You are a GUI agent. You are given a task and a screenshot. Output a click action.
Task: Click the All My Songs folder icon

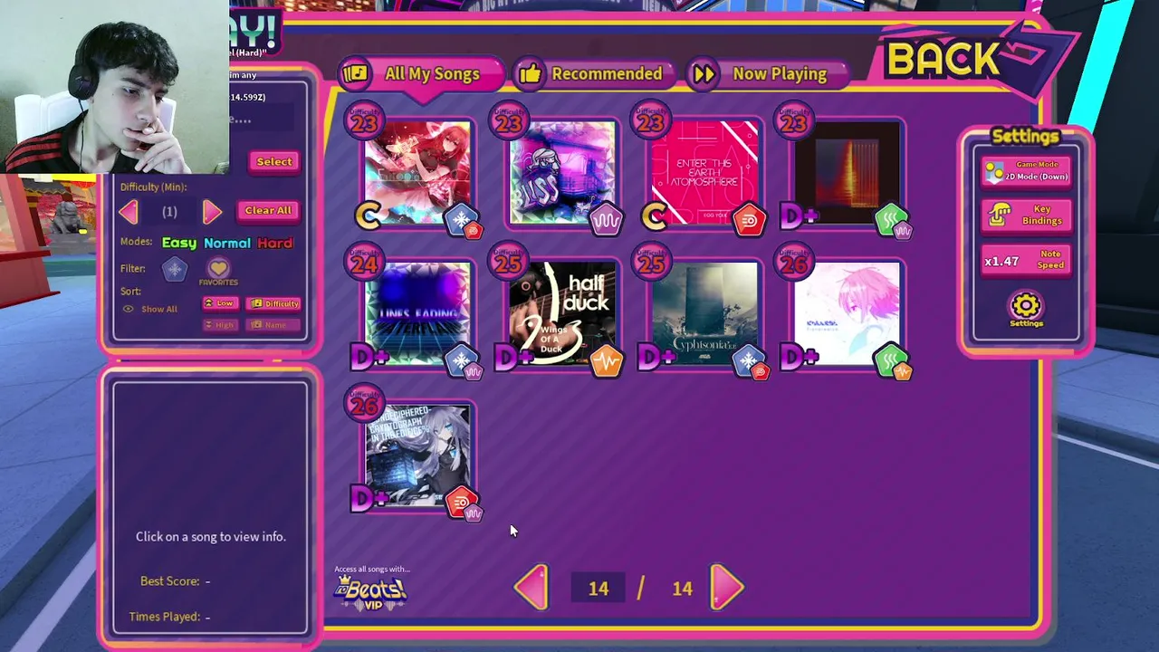point(355,73)
